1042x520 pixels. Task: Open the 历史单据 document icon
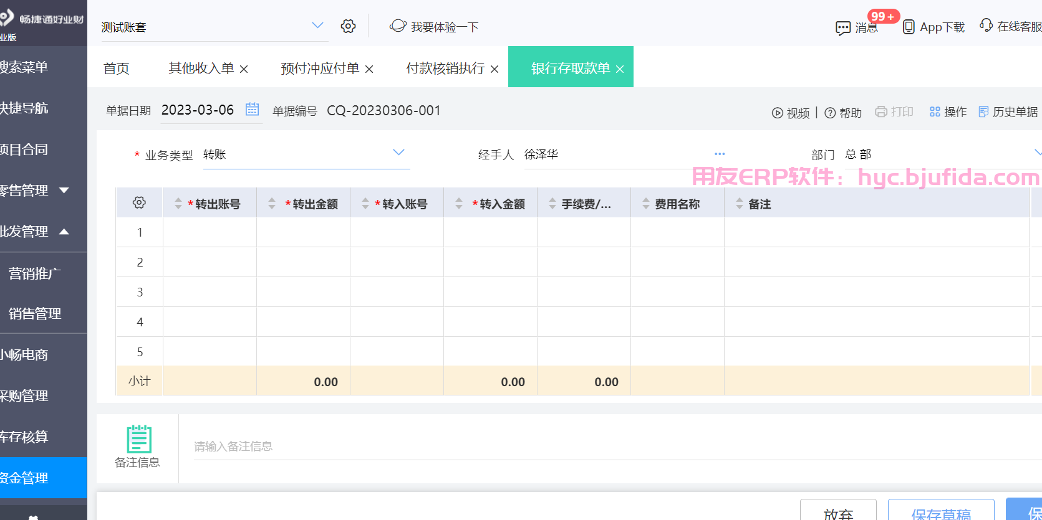click(983, 111)
